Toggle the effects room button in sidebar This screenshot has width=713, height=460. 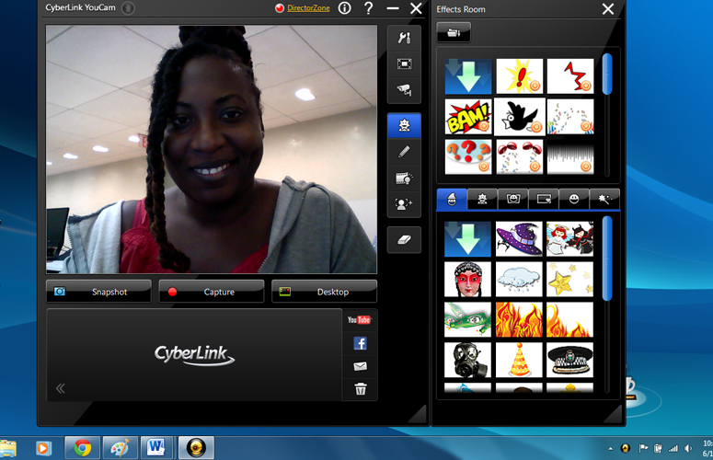[404, 125]
